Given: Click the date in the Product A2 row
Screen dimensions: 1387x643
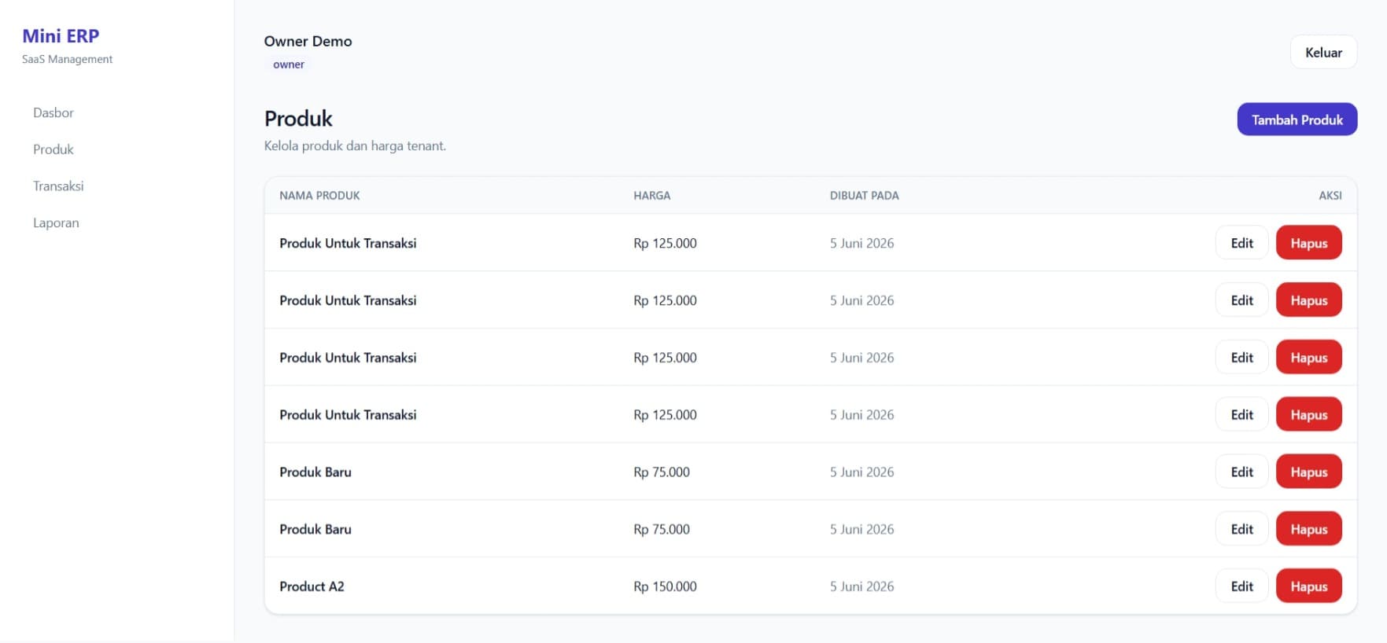Looking at the screenshot, I should tap(861, 586).
